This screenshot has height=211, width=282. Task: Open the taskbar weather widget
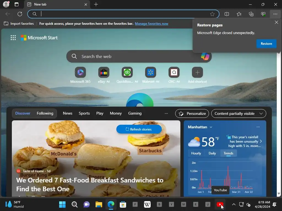(14, 204)
